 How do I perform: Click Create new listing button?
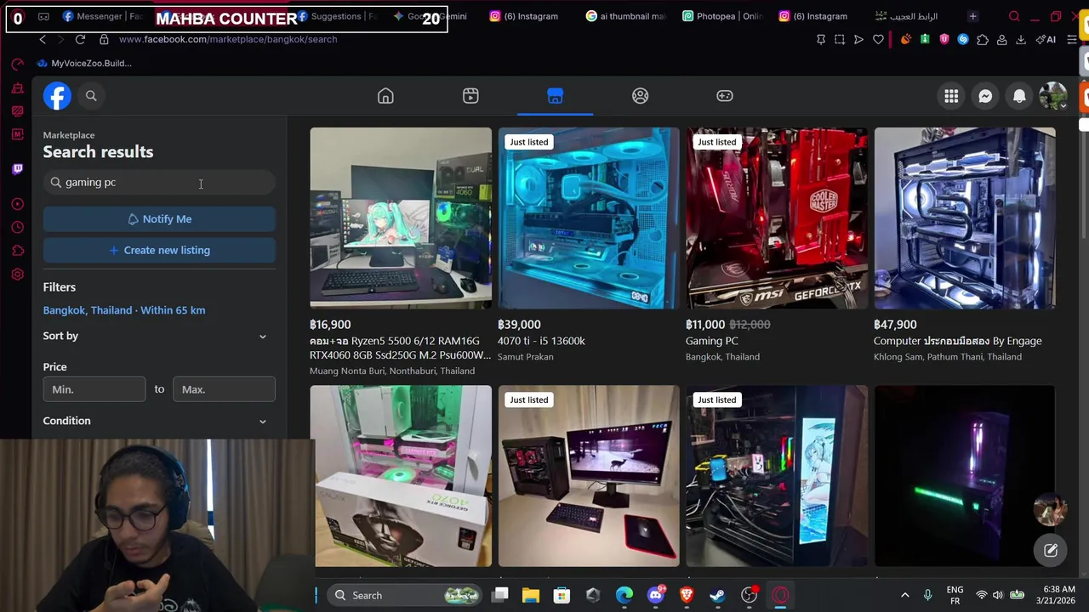tap(159, 250)
